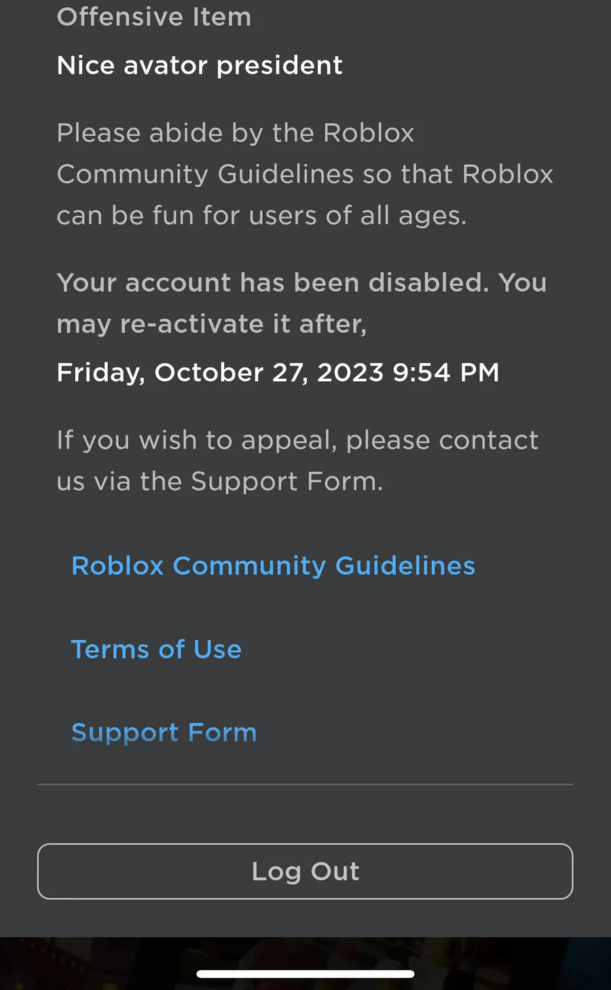Viewport: 611px width, 990px height.
Task: Open the Terms of Use link
Action: click(x=156, y=649)
